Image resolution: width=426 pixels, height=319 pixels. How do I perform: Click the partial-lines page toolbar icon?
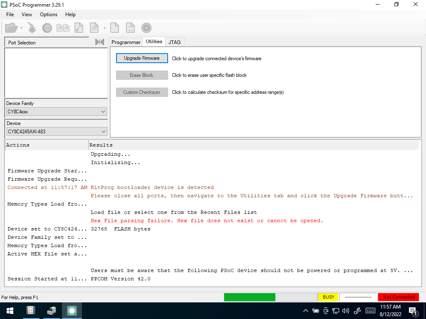coord(130,28)
